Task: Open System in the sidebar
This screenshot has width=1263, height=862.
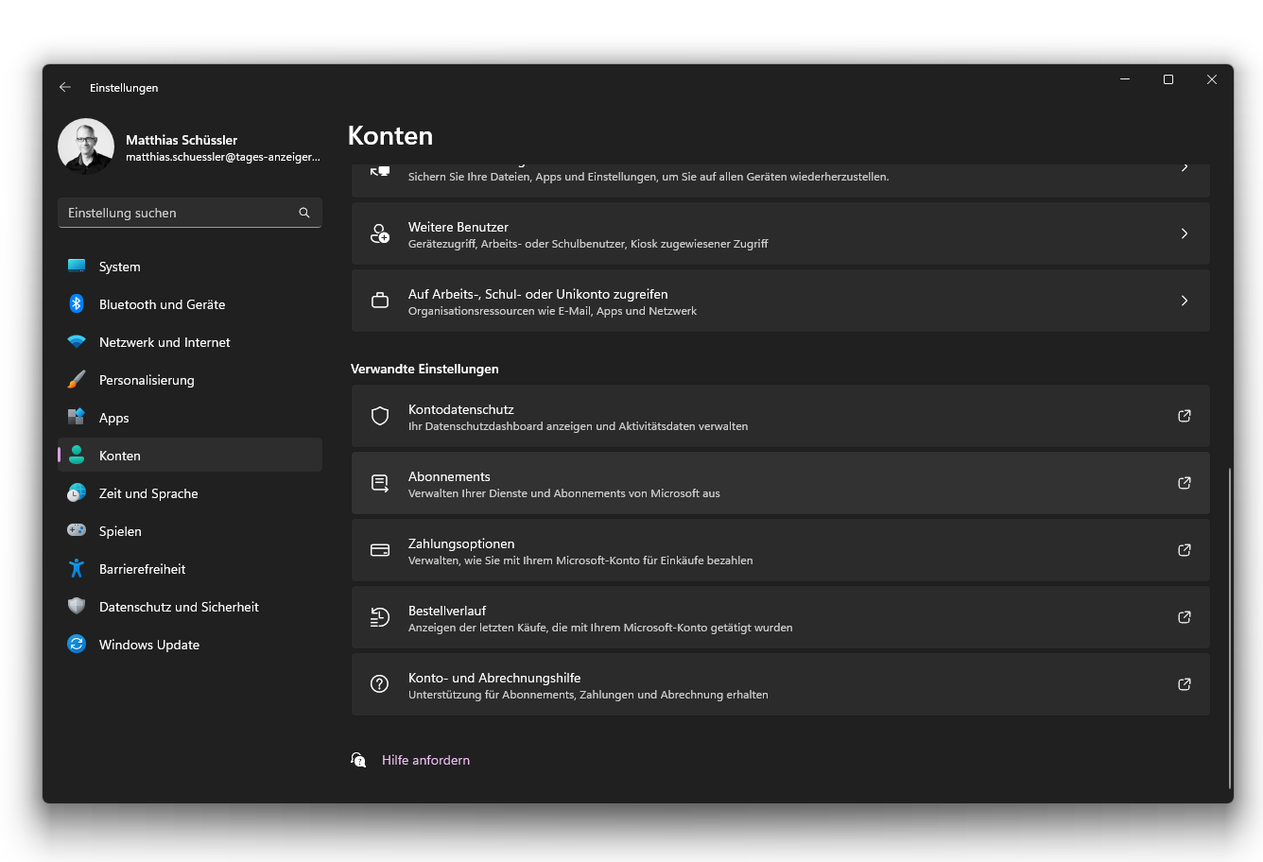Action: click(120, 267)
